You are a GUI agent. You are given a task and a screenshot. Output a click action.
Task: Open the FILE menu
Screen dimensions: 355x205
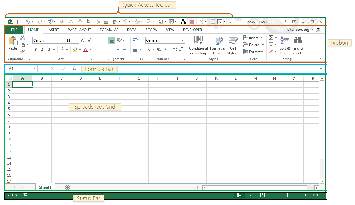pos(14,30)
